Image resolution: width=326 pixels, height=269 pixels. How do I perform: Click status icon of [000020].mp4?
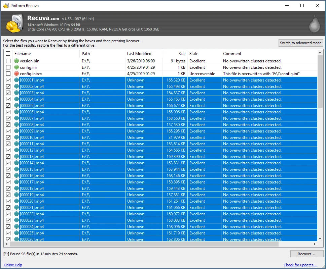[x=16, y=201]
